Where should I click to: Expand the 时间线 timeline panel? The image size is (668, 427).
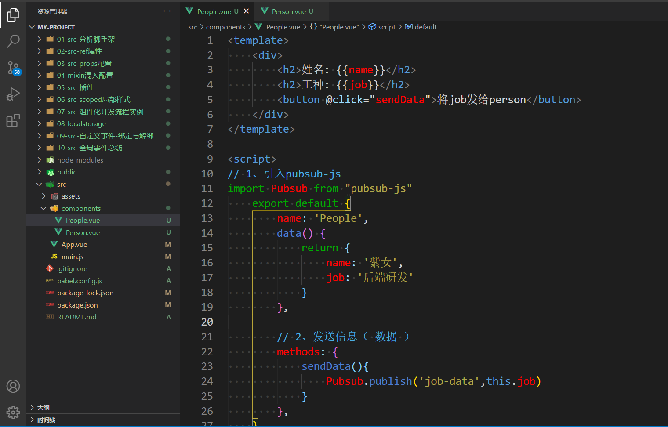103,420
